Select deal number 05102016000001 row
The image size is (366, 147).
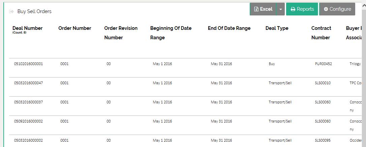(28, 64)
